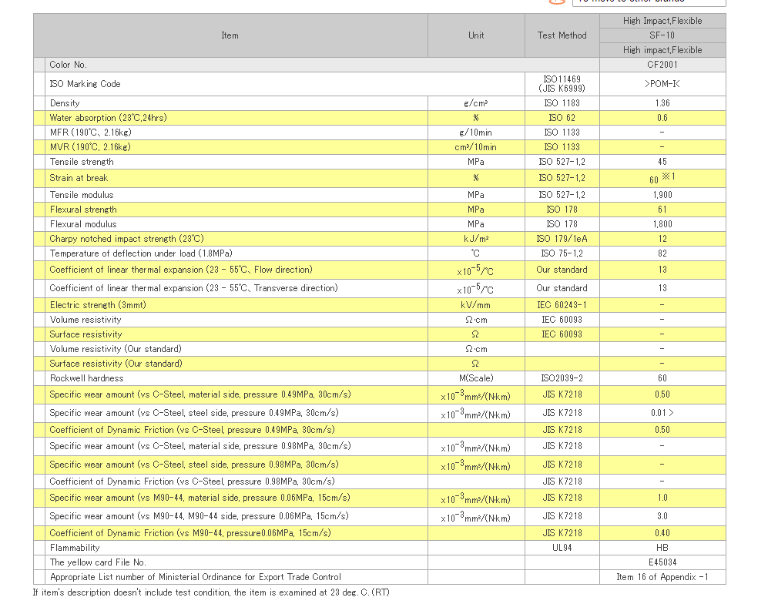Click the "Volume resistivity (Our standard)" row label
Screen dimensions: 778x604
(116, 349)
